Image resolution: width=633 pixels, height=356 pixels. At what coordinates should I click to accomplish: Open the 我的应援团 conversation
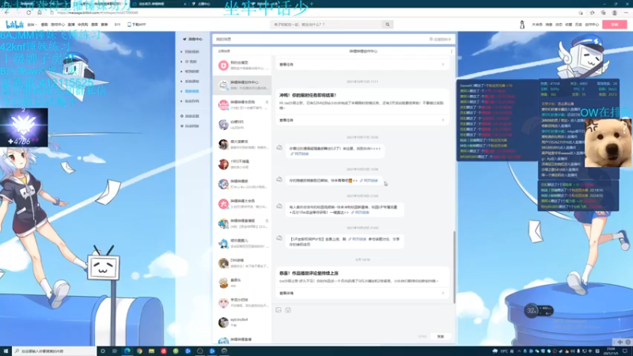click(x=242, y=65)
